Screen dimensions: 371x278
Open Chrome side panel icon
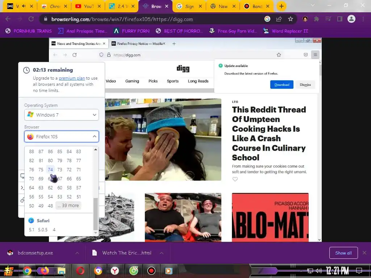[340, 19]
